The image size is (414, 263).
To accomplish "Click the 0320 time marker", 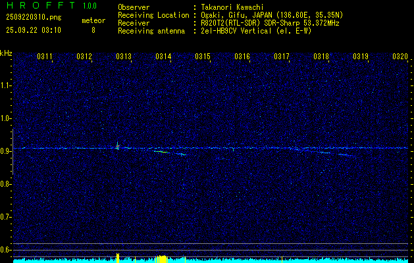I will pyautogui.click(x=400, y=56).
